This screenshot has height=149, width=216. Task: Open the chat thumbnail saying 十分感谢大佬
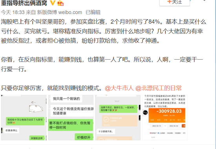point(118,118)
